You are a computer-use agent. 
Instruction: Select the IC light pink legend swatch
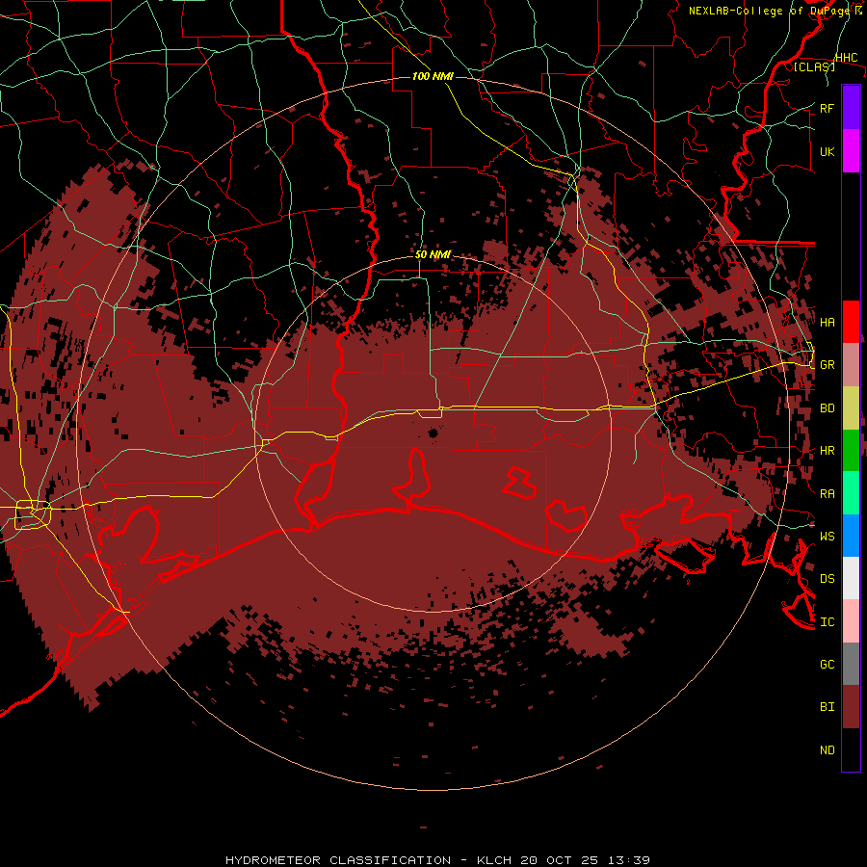851,621
